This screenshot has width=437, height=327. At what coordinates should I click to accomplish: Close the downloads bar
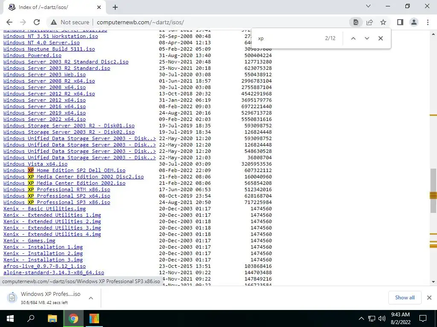pos(429,298)
